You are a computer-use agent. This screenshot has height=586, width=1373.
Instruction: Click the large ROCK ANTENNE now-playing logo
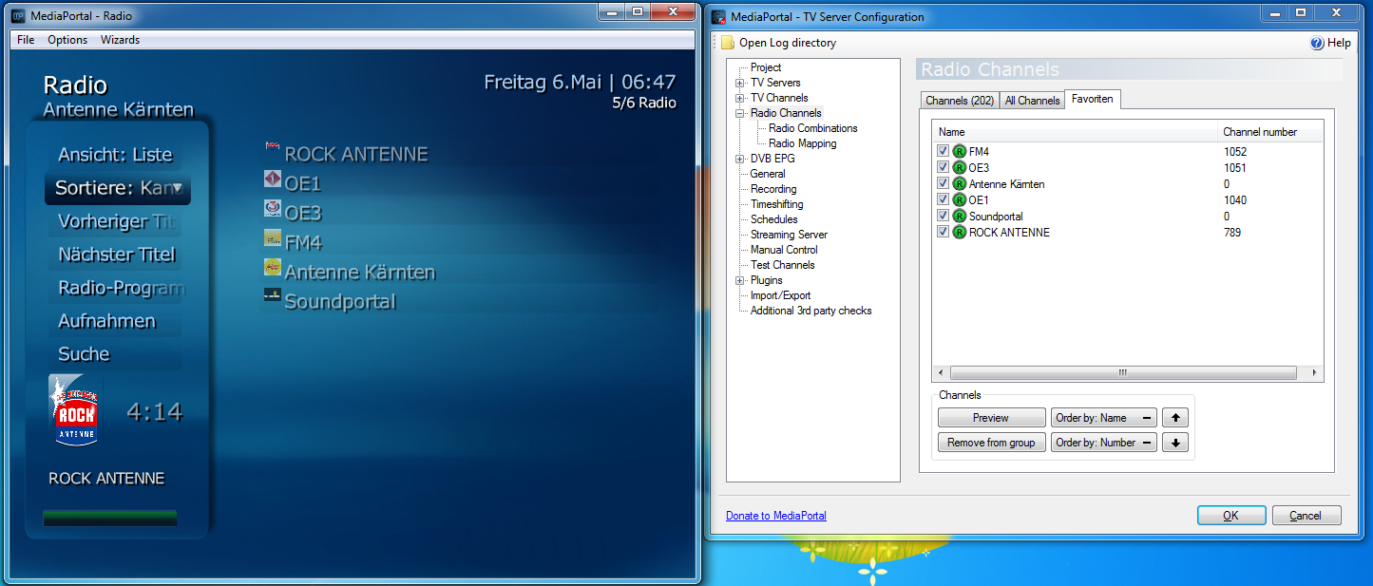click(x=76, y=410)
